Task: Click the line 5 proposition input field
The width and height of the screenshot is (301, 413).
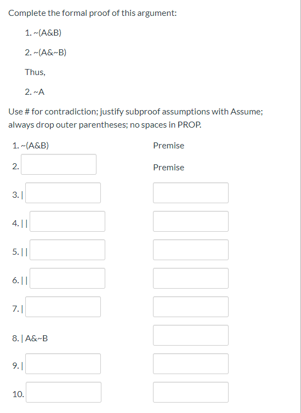Action: click(67, 250)
